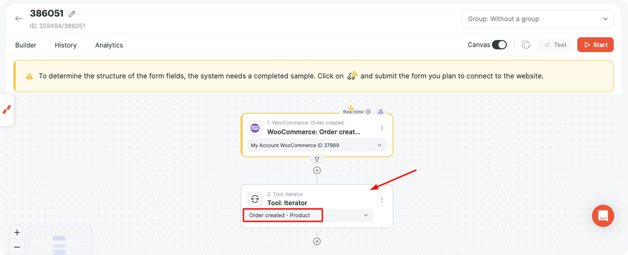
Task: Expand the Order created - Product dropdown
Action: (x=308, y=215)
